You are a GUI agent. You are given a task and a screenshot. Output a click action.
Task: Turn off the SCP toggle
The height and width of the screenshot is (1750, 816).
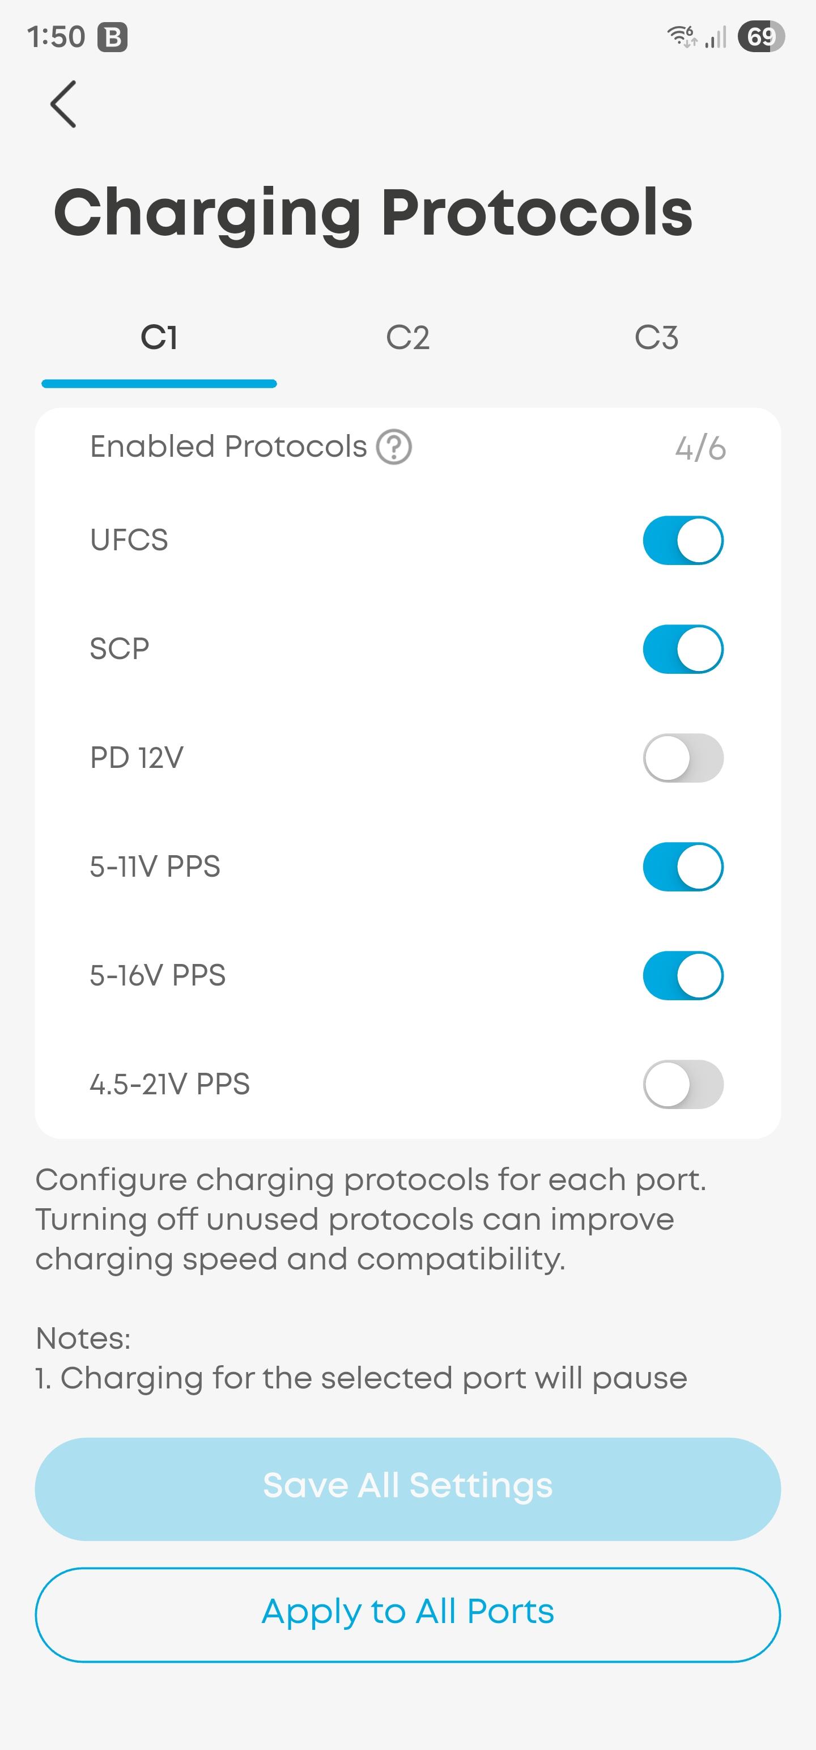click(683, 649)
